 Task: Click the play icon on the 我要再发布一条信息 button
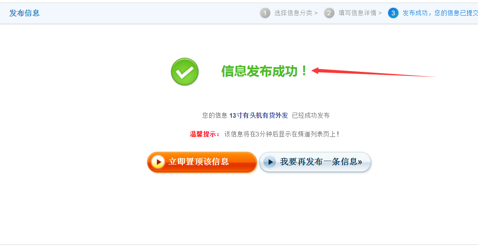tap(270, 162)
